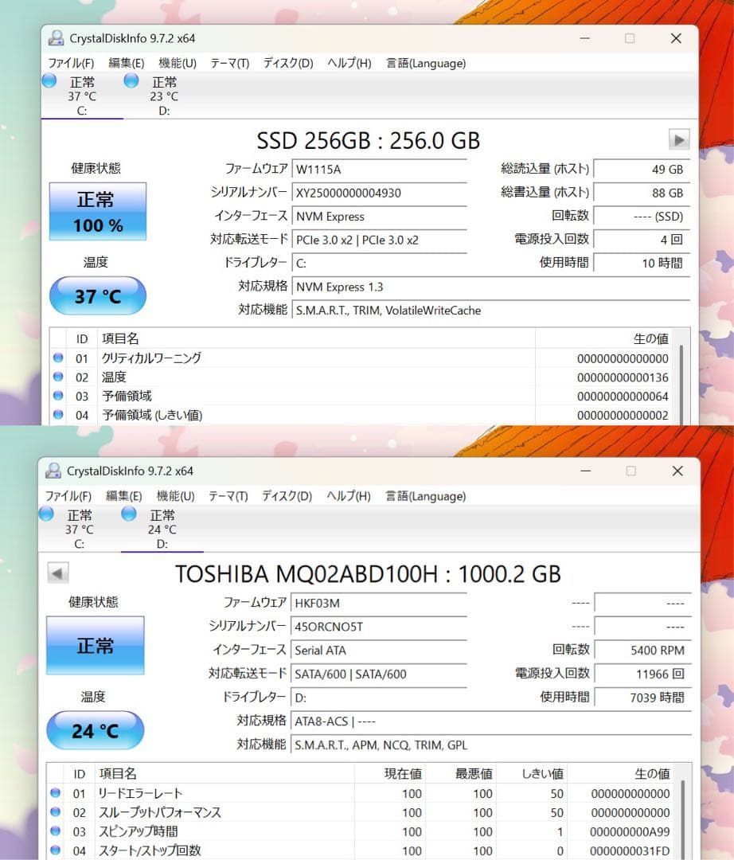The image size is (734, 860).
Task: Open ファイル(F) menu in top window
Action: 71,63
